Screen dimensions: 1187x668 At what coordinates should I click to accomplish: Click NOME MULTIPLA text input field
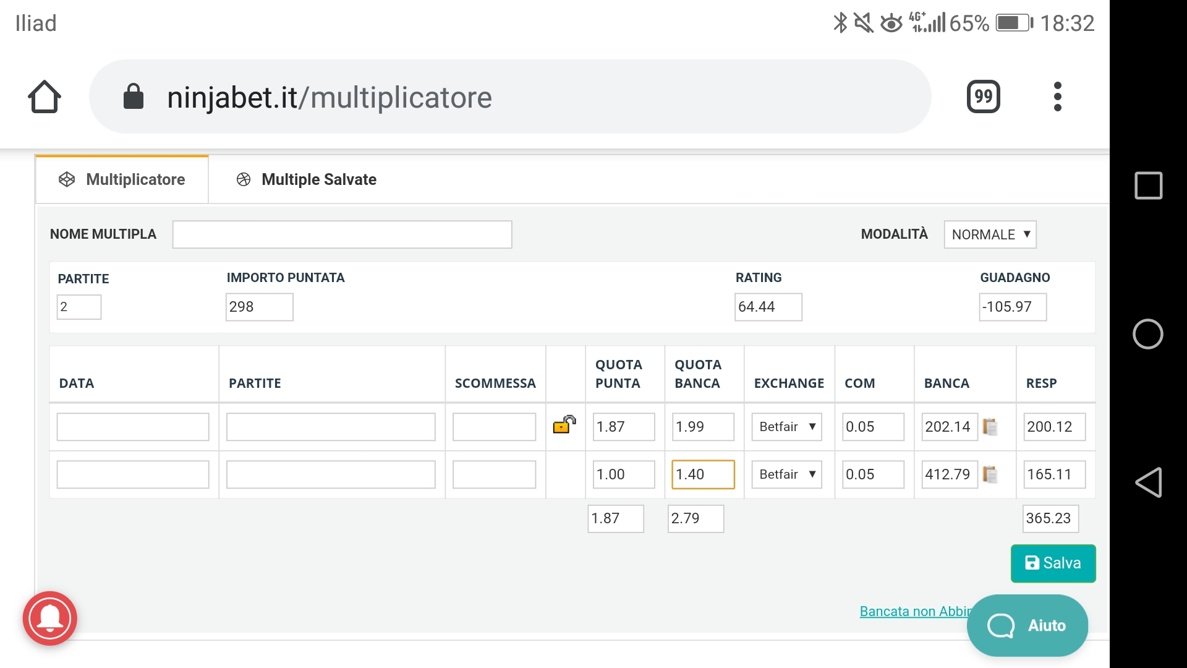(x=342, y=233)
